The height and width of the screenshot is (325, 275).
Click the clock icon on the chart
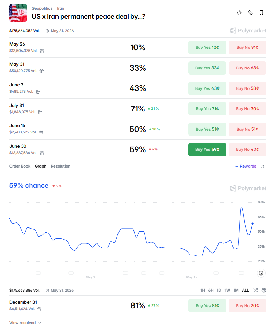pos(261,273)
